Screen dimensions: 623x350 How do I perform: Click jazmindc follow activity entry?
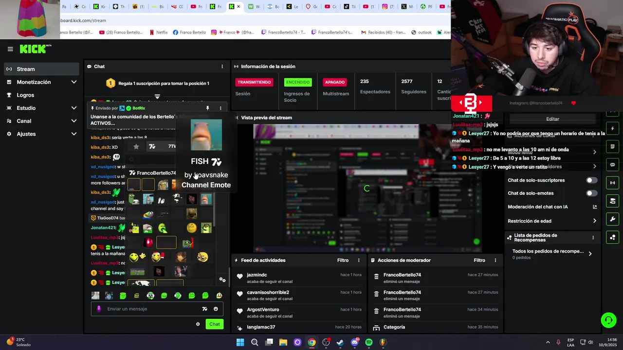coord(299,278)
